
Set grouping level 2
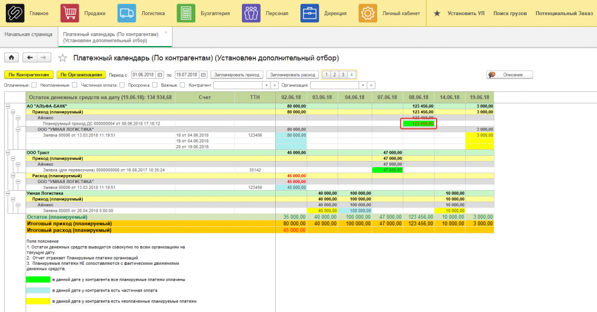coord(334,75)
